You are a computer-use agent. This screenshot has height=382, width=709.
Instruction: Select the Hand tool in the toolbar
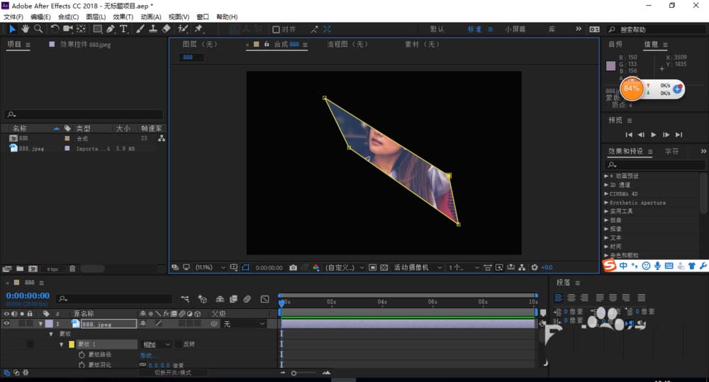pyautogui.click(x=26, y=29)
